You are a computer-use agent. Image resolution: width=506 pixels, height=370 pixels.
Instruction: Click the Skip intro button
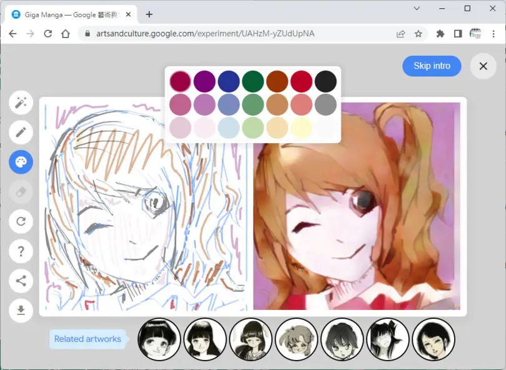pos(432,66)
